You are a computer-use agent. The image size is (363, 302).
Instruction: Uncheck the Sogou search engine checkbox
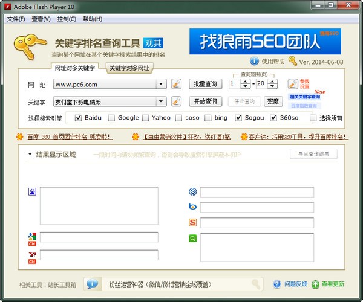click(238, 118)
